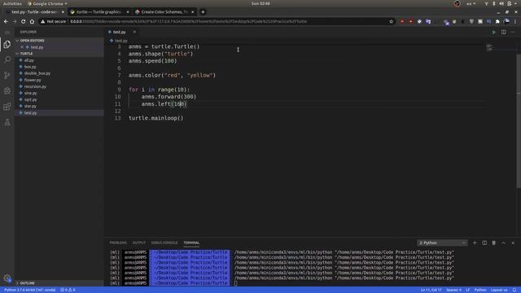Click the LF line ending status item
The height and width of the screenshot is (293, 521).
pos(467,290)
